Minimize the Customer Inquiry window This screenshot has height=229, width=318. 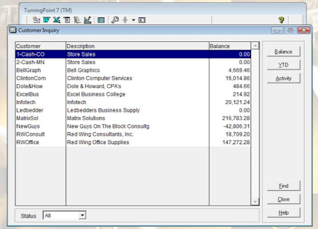point(277,30)
